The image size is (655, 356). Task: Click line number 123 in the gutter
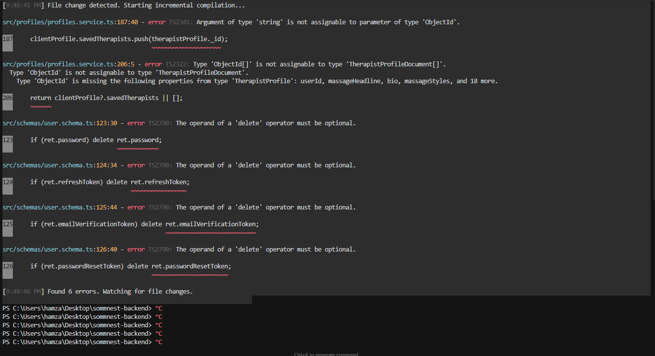coord(8,140)
